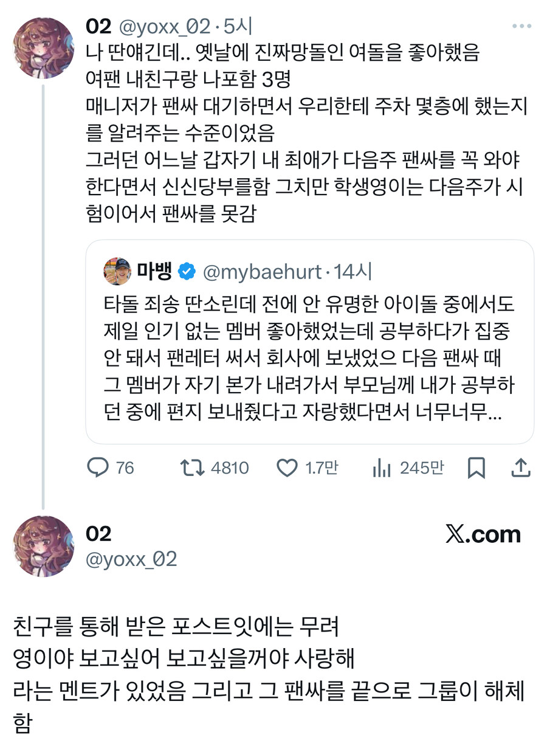The width and height of the screenshot is (547, 752).
Task: Click the reply speech bubble icon
Action: (97, 467)
